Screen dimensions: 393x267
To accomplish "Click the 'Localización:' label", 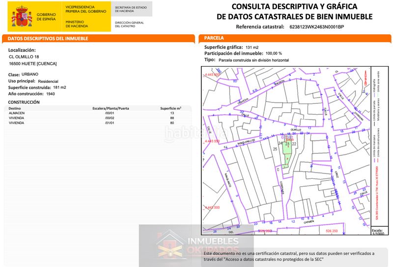I will [22, 50].
